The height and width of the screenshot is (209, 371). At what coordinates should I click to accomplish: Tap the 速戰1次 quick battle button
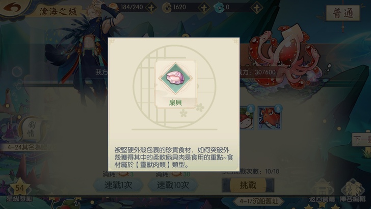click(x=118, y=185)
